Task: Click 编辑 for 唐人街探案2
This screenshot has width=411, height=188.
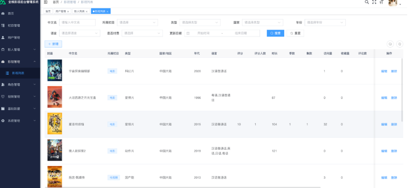Action: pyautogui.click(x=384, y=151)
